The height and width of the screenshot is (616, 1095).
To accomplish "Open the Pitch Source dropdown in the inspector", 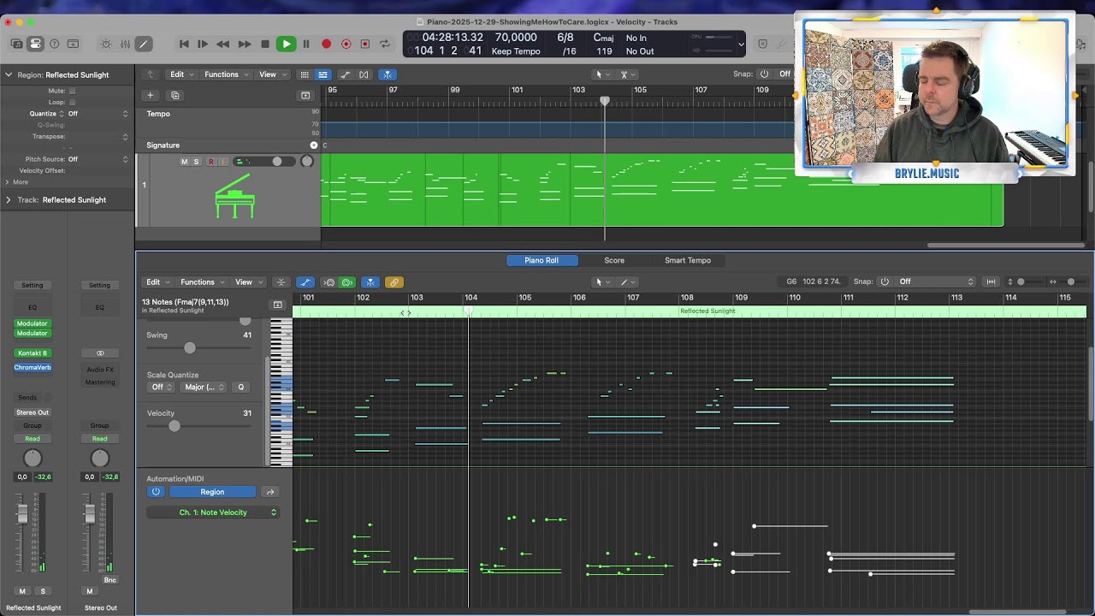I will click(98, 159).
